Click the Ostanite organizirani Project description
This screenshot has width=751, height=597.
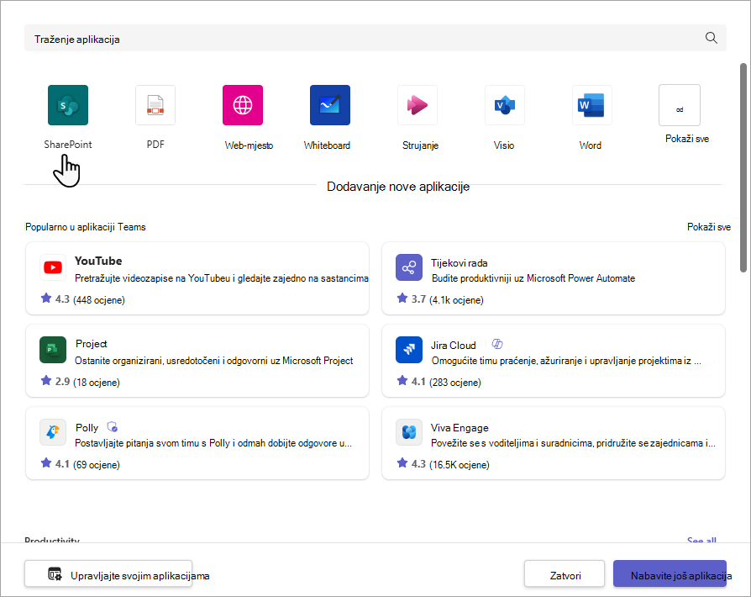213,361
